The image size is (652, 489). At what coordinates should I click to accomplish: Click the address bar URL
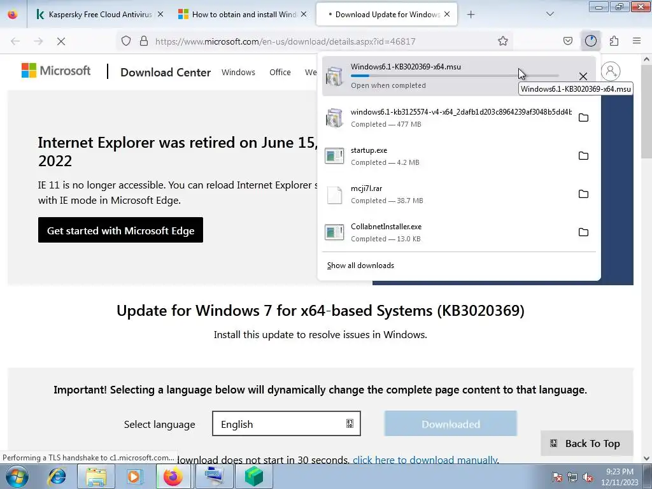[x=285, y=41]
